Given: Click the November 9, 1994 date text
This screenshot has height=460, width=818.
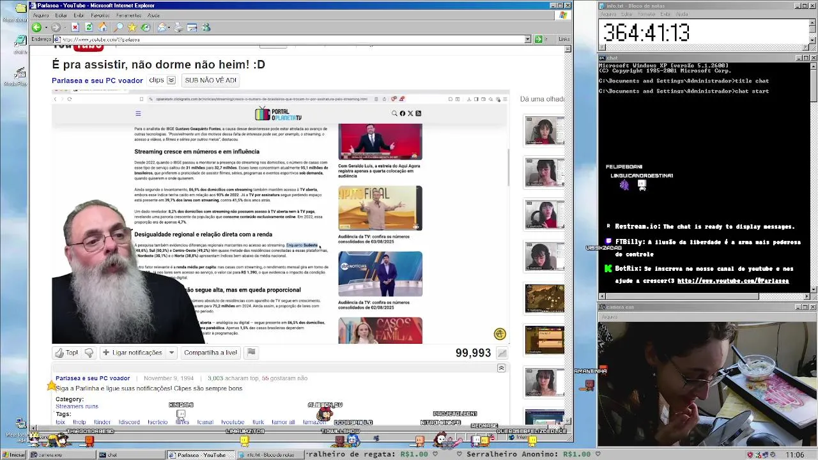Looking at the screenshot, I should point(169,378).
